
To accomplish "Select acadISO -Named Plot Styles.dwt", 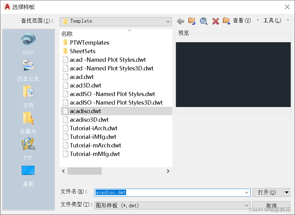I will pyautogui.click(x=112, y=94).
